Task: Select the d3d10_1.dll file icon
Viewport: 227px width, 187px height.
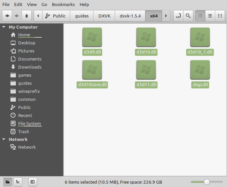Action: click(200, 37)
